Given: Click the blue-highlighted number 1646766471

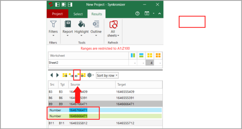Looking at the screenshot, I should 78,110.
